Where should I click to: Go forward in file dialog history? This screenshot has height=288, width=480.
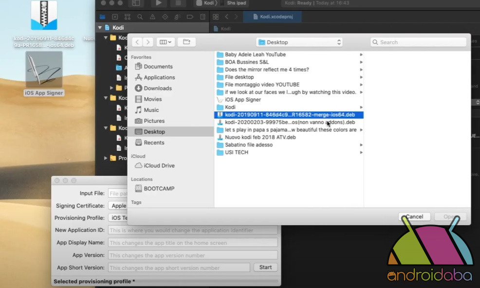[148, 42]
